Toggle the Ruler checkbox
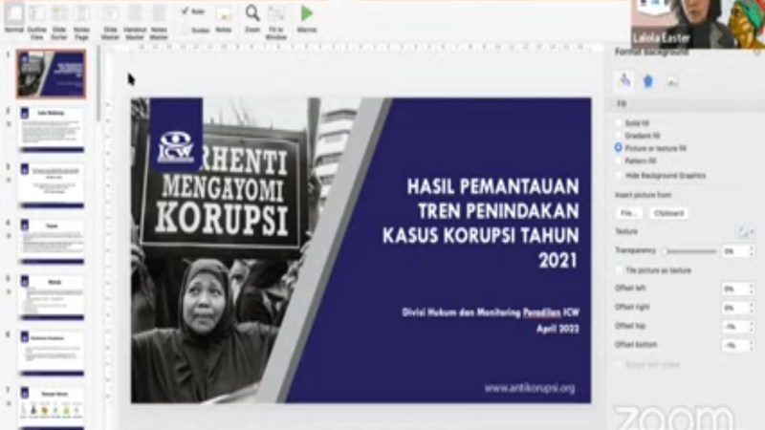Screen dimensions: 765x430 click(x=186, y=11)
